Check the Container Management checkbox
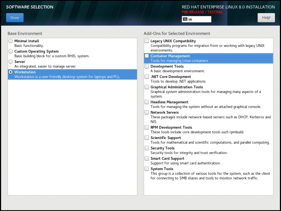 coord(147,56)
